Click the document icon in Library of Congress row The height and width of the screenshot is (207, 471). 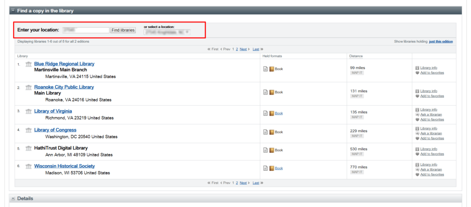point(265,132)
